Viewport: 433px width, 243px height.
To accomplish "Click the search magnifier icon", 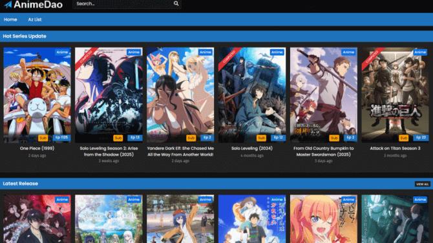I will [x=176, y=4].
